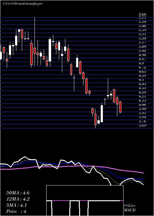Click the 5.46 price level label
154x216 pixels.
(x=142, y=26)
